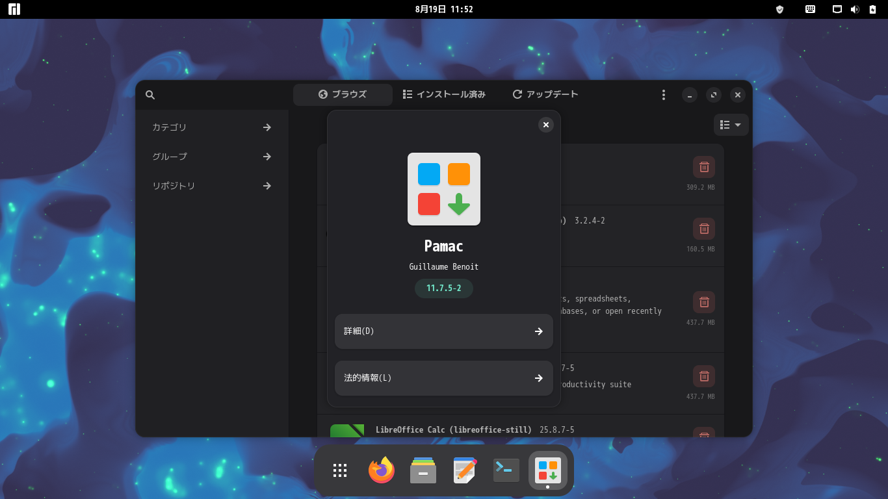The height and width of the screenshot is (499, 888).
Task: Open the three-dot main menu
Action: point(663,95)
